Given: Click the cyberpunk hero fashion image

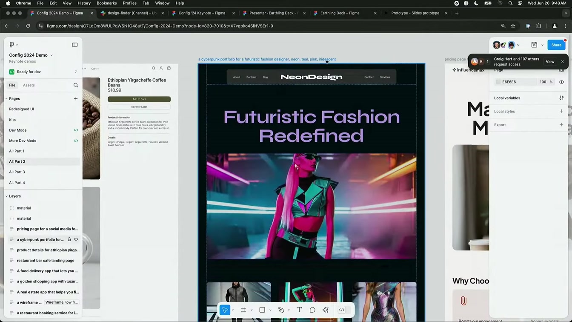Looking at the screenshot, I should [x=311, y=206].
